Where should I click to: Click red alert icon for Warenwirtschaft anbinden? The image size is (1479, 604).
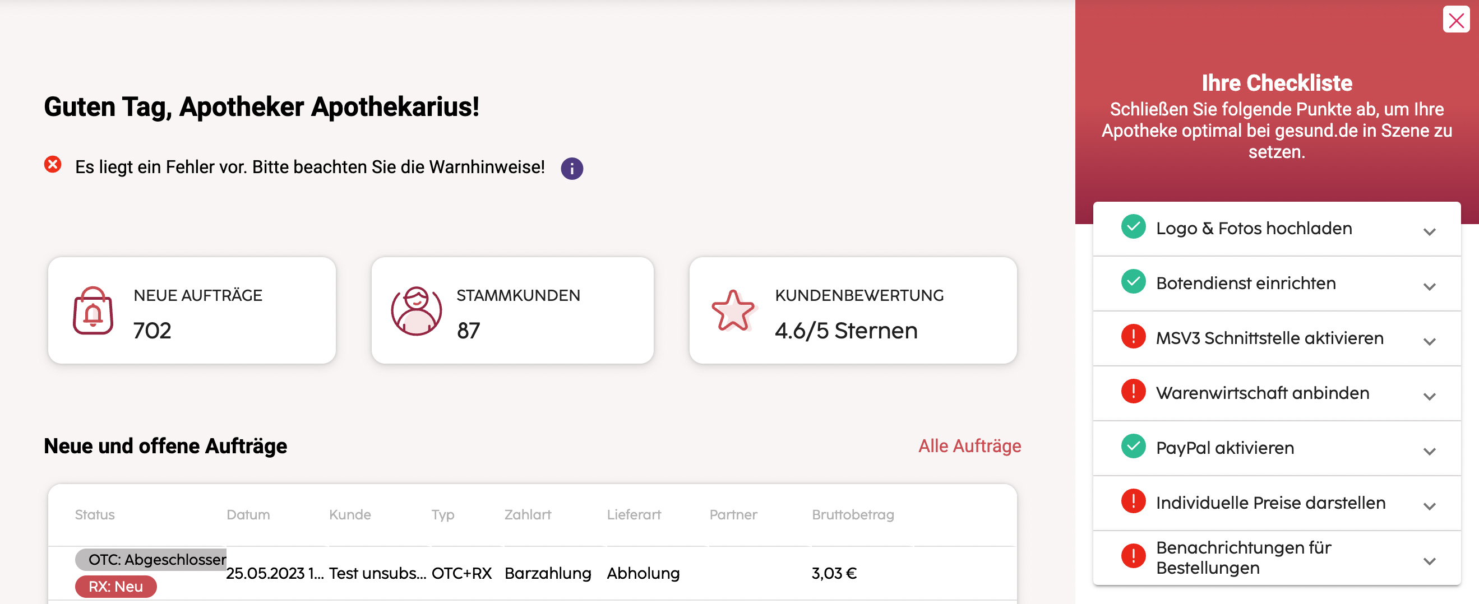coord(1133,392)
